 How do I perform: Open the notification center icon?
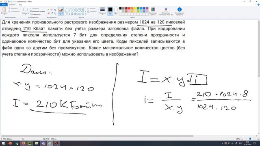tap(255, 143)
